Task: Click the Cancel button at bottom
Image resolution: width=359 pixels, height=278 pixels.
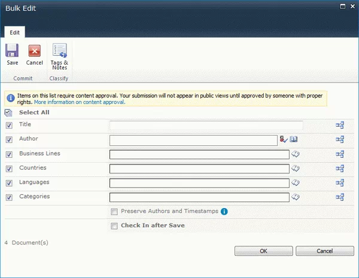Action: (x=325, y=251)
